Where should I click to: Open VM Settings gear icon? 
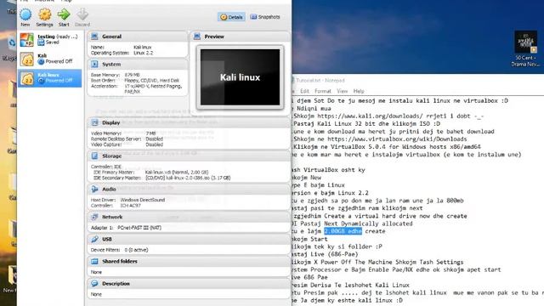[x=45, y=15]
